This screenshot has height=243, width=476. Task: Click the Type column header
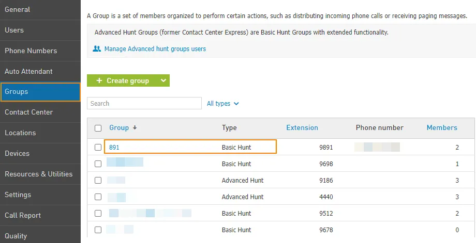click(x=229, y=128)
